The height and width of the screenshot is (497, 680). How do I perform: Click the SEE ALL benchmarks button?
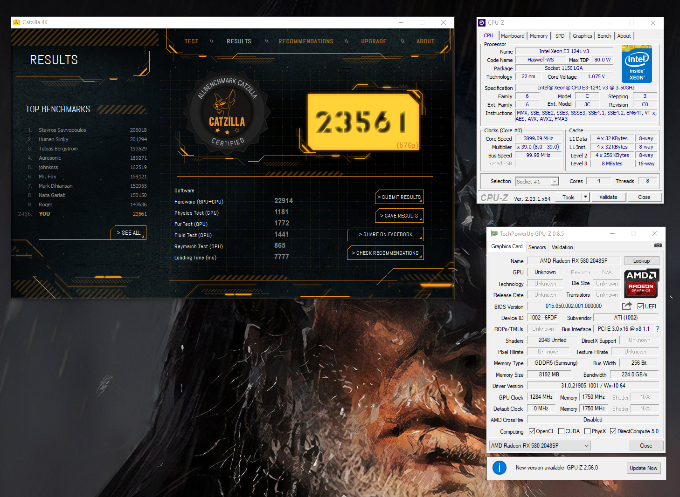[x=129, y=233]
